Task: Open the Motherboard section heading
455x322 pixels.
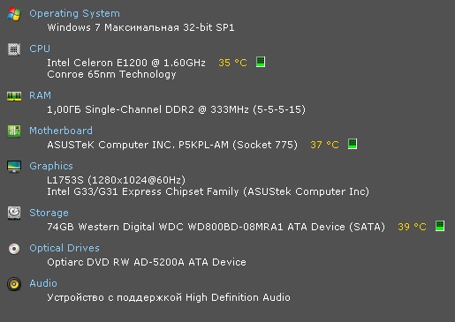Action: [x=61, y=131]
